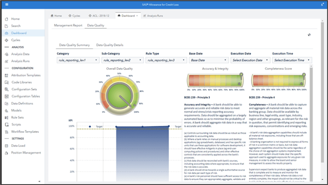This screenshot has width=328, height=185.
Task: Open Code Libraries via its sidebar icon
Action: coord(7,82)
